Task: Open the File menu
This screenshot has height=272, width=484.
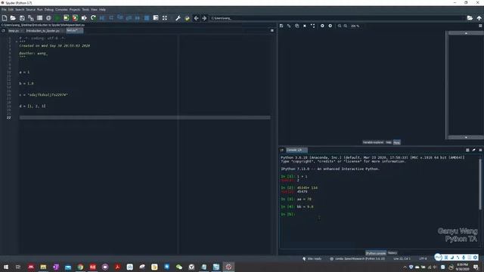Action: [4, 10]
